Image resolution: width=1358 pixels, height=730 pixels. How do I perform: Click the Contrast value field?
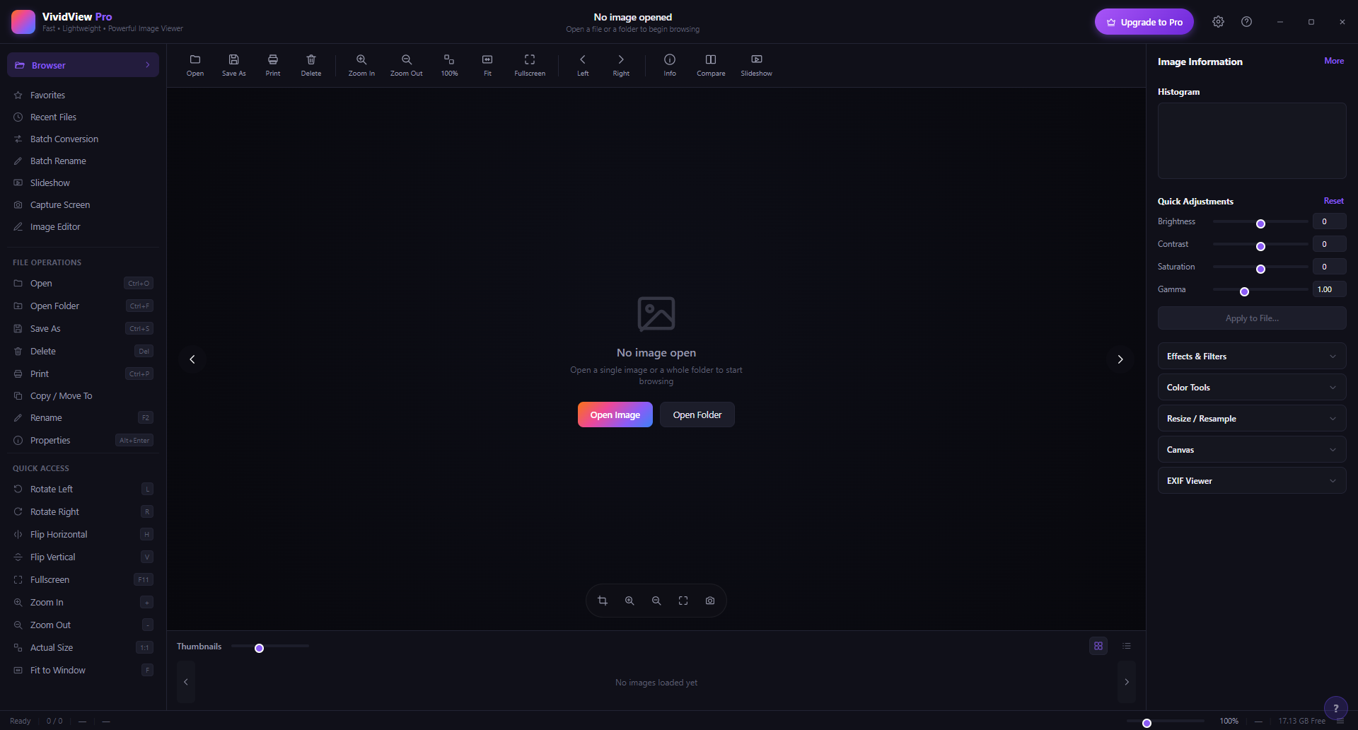[1329, 244]
